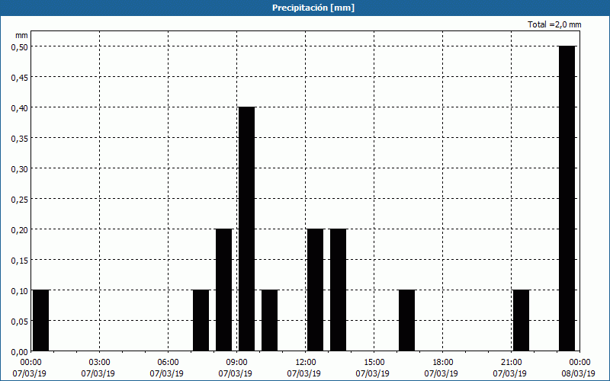Image resolution: width=610 pixels, height=381 pixels.
Task: Click the 0,35 y-axis value label
Action: (x=20, y=138)
